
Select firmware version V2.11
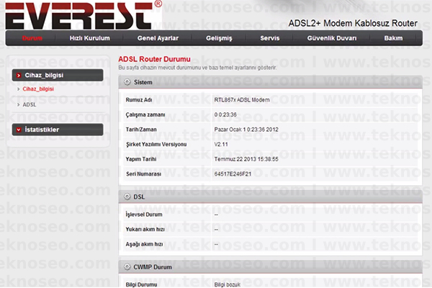[x=221, y=145]
